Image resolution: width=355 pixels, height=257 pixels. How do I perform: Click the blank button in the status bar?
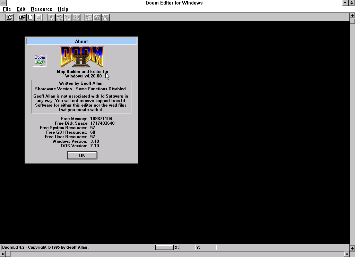[164, 247]
